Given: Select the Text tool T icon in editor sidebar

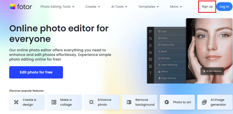Looking at the screenshot, I should [151, 73].
